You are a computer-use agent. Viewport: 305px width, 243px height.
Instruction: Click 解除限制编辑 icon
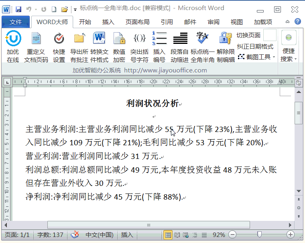(226, 47)
